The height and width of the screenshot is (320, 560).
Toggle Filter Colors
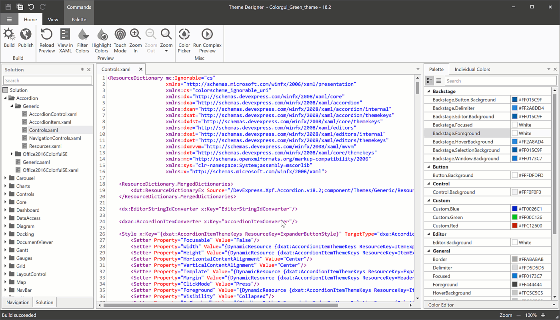(82, 39)
